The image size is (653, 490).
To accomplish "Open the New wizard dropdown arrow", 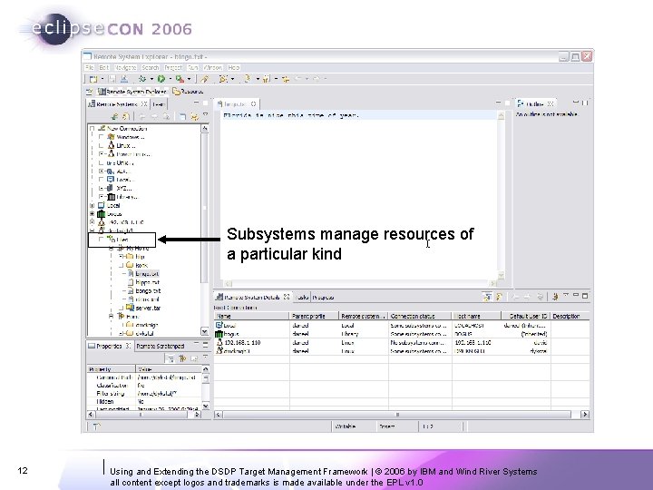I will [x=102, y=79].
